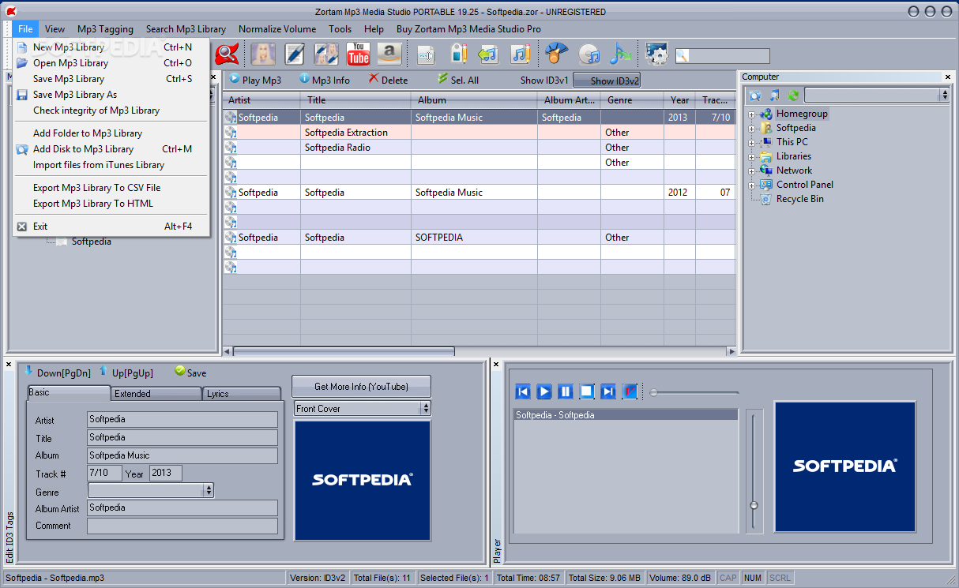Skip to the next track in Player
959x588 pixels.
(x=608, y=391)
